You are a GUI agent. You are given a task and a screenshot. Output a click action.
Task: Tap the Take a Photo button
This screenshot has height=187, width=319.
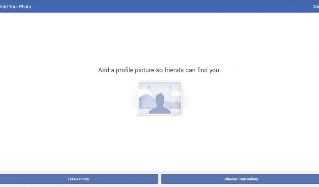79,179
